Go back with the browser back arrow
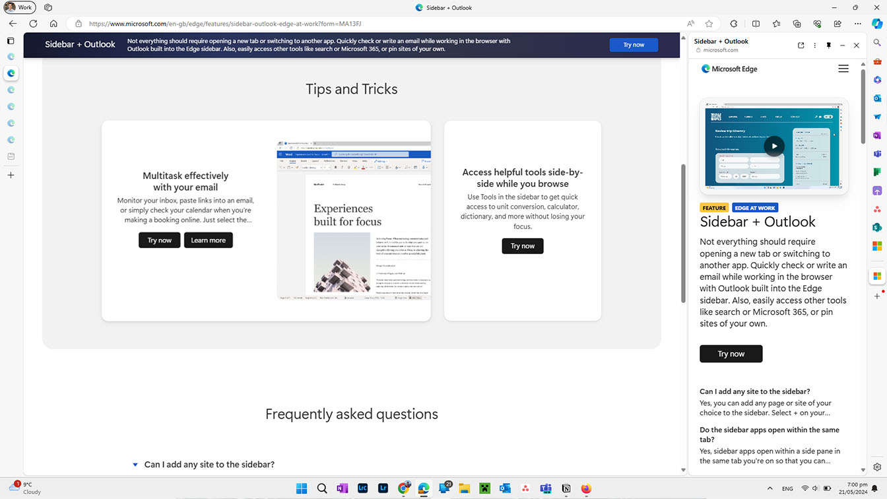 [13, 24]
